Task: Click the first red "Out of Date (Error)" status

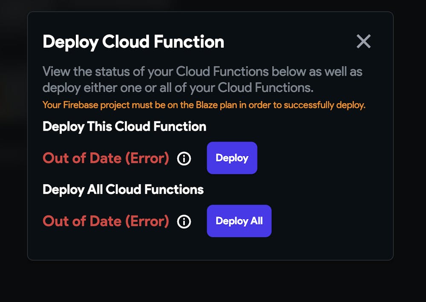Action: click(106, 158)
